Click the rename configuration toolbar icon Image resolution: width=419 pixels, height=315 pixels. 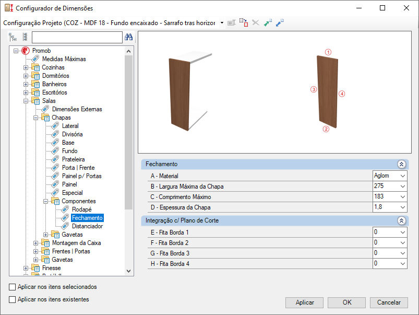click(x=231, y=23)
